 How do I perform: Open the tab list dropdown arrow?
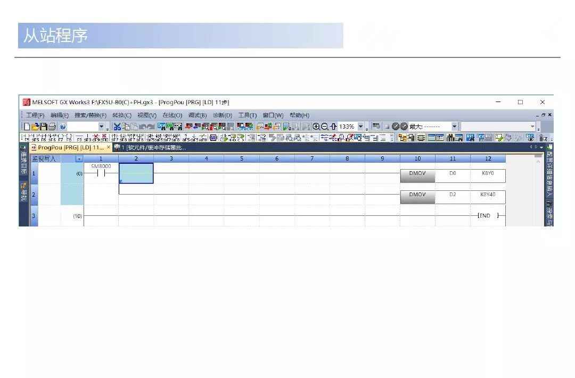[541, 147]
